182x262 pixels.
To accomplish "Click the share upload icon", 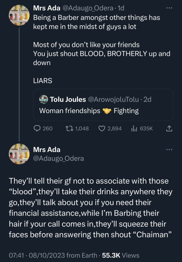I will (169, 129).
